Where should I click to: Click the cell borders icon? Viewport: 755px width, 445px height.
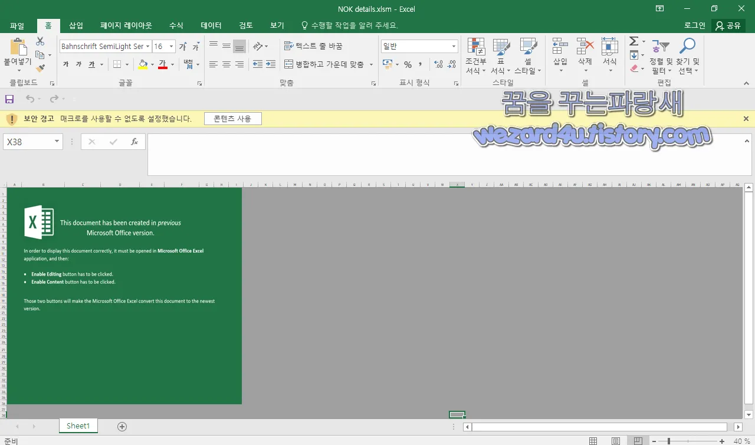click(117, 64)
